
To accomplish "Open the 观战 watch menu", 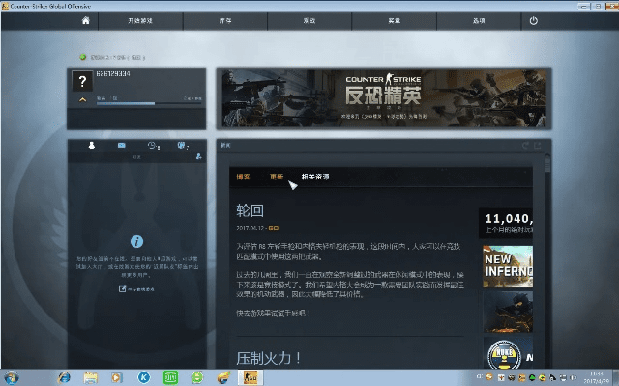I will (309, 21).
